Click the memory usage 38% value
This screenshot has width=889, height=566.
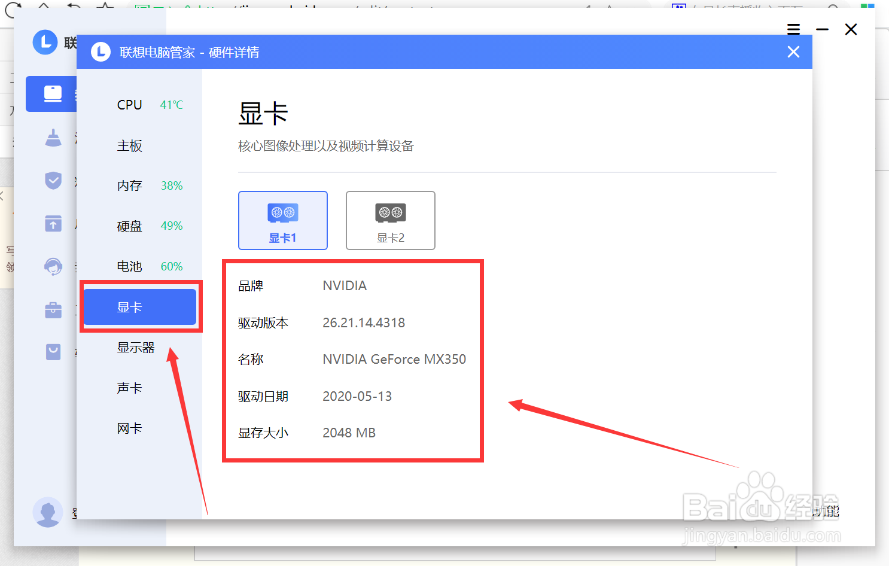172,185
